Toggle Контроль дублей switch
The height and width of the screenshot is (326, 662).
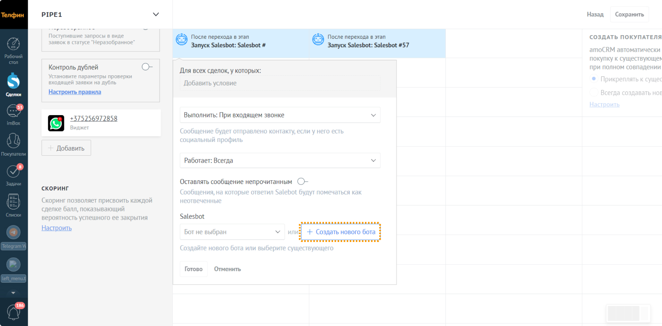coord(147,67)
